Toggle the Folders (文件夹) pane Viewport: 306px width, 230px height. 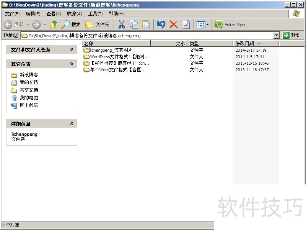[97, 25]
